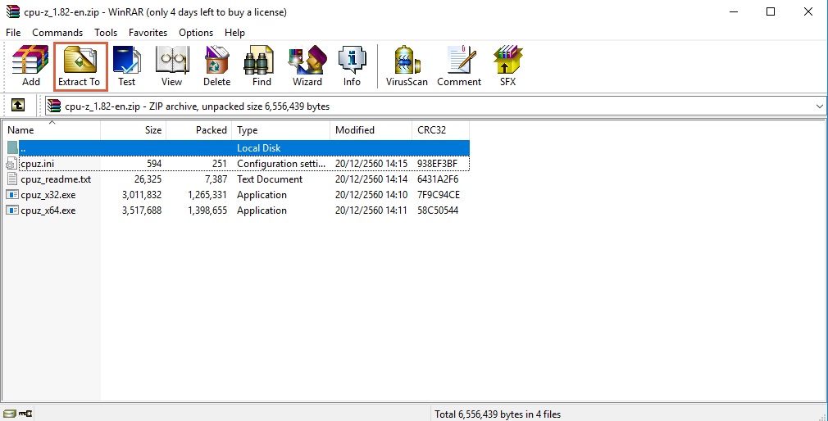
Task: Click the cpuz_x64.exe application icon
Action: [11, 210]
